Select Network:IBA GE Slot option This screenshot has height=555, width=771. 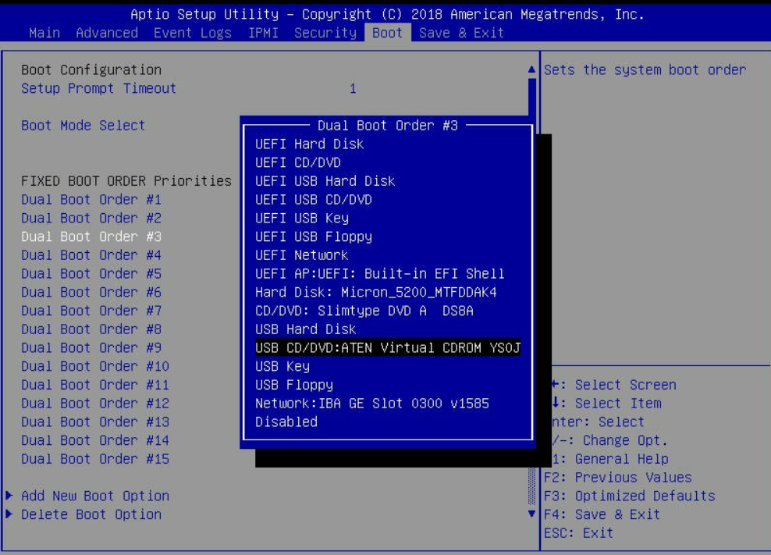coord(371,404)
